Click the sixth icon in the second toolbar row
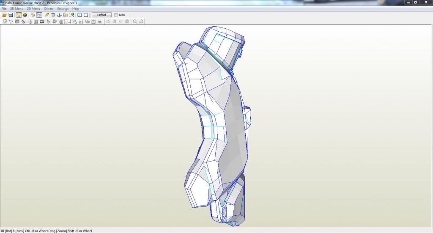 coord(36,22)
